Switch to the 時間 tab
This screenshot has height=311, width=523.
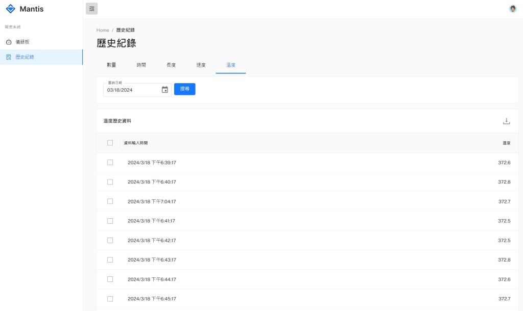click(x=141, y=65)
